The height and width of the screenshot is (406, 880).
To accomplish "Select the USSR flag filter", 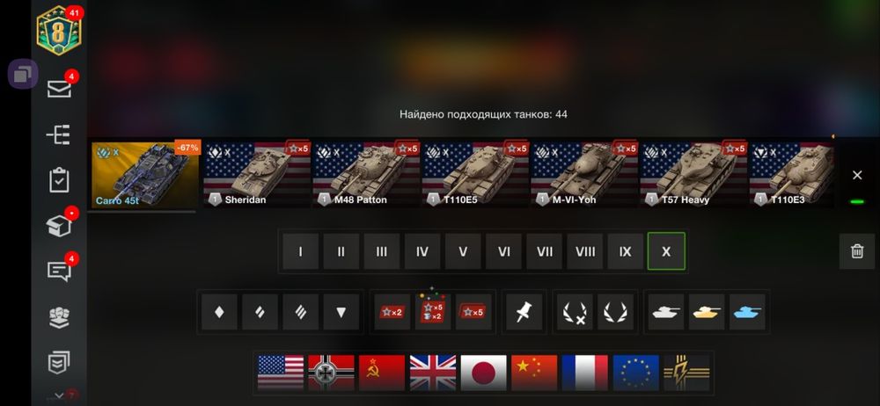I will 382,373.
